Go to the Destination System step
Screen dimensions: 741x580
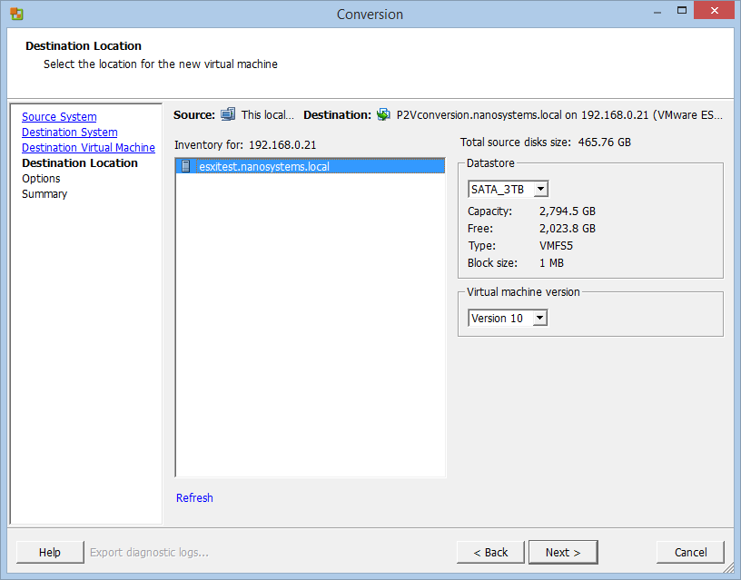(69, 133)
